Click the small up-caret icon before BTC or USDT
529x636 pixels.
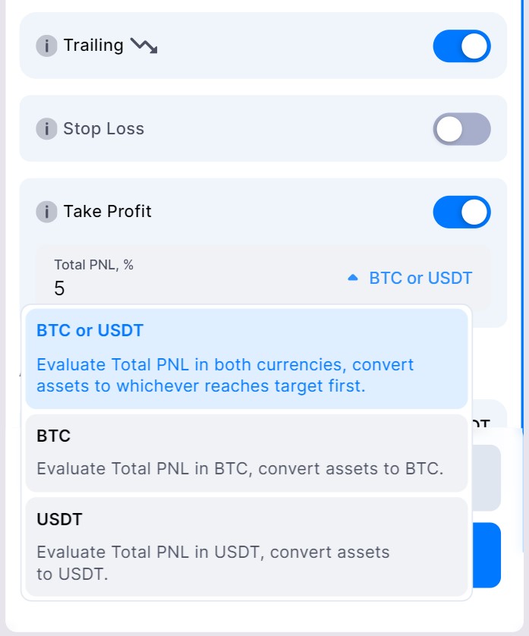(x=352, y=279)
